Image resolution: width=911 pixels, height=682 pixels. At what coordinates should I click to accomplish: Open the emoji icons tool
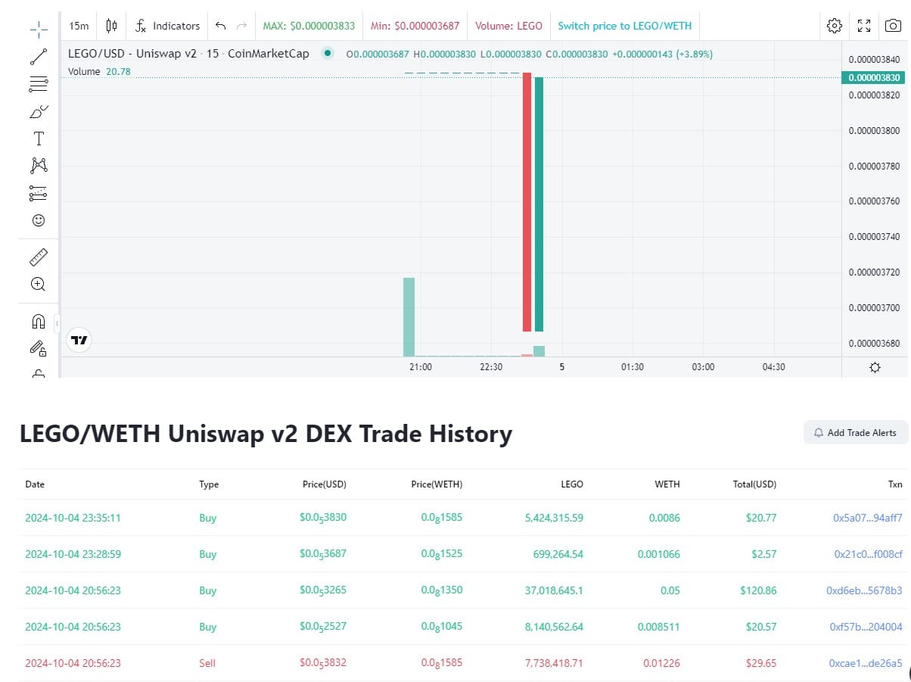[39, 220]
